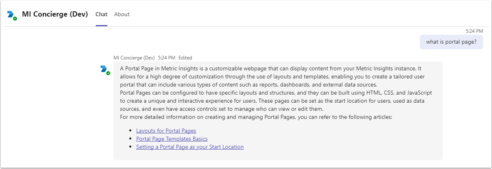Click the MI Concierge (Dev) header title
Viewport: 492px width, 169px height.
tap(55, 15)
